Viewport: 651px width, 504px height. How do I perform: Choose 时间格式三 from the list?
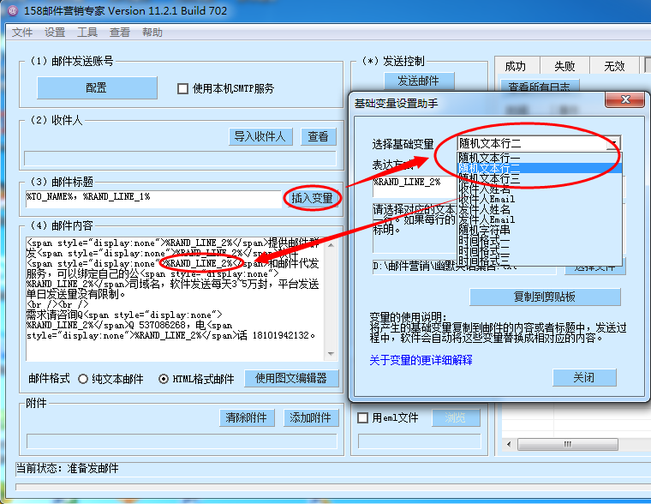[x=540, y=261]
